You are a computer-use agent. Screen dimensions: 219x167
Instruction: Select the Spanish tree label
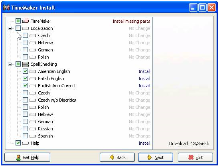pyautogui.click(x=45, y=136)
